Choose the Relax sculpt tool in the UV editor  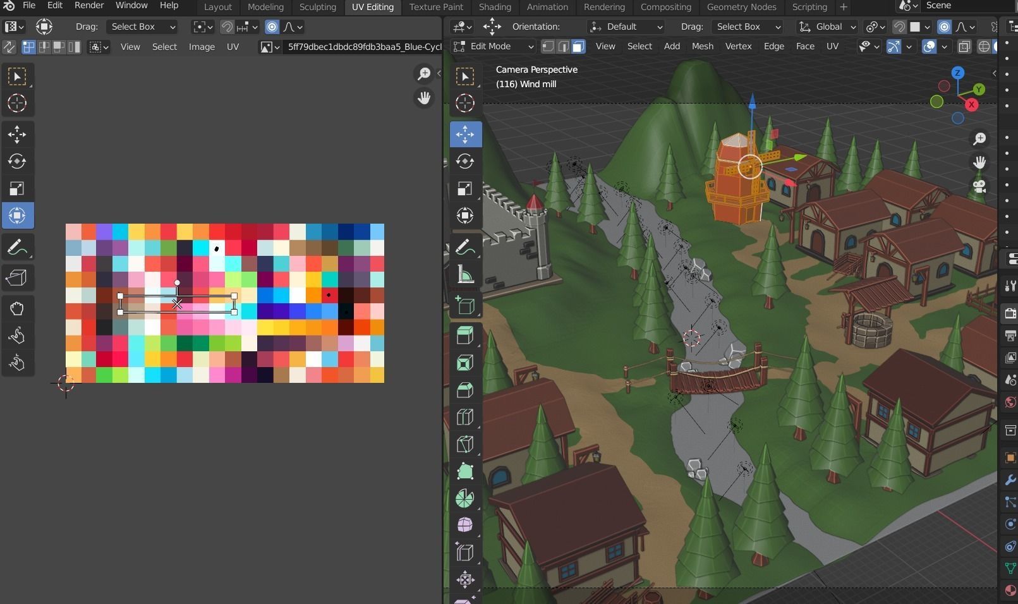click(17, 336)
